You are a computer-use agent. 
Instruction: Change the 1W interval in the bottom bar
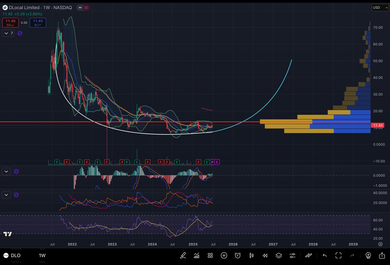(42, 256)
